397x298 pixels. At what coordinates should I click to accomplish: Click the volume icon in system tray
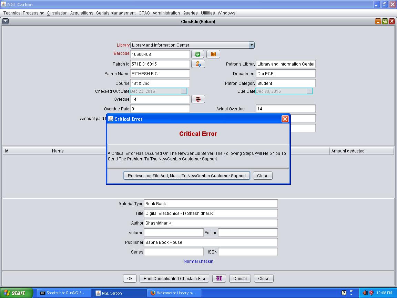[x=365, y=293]
